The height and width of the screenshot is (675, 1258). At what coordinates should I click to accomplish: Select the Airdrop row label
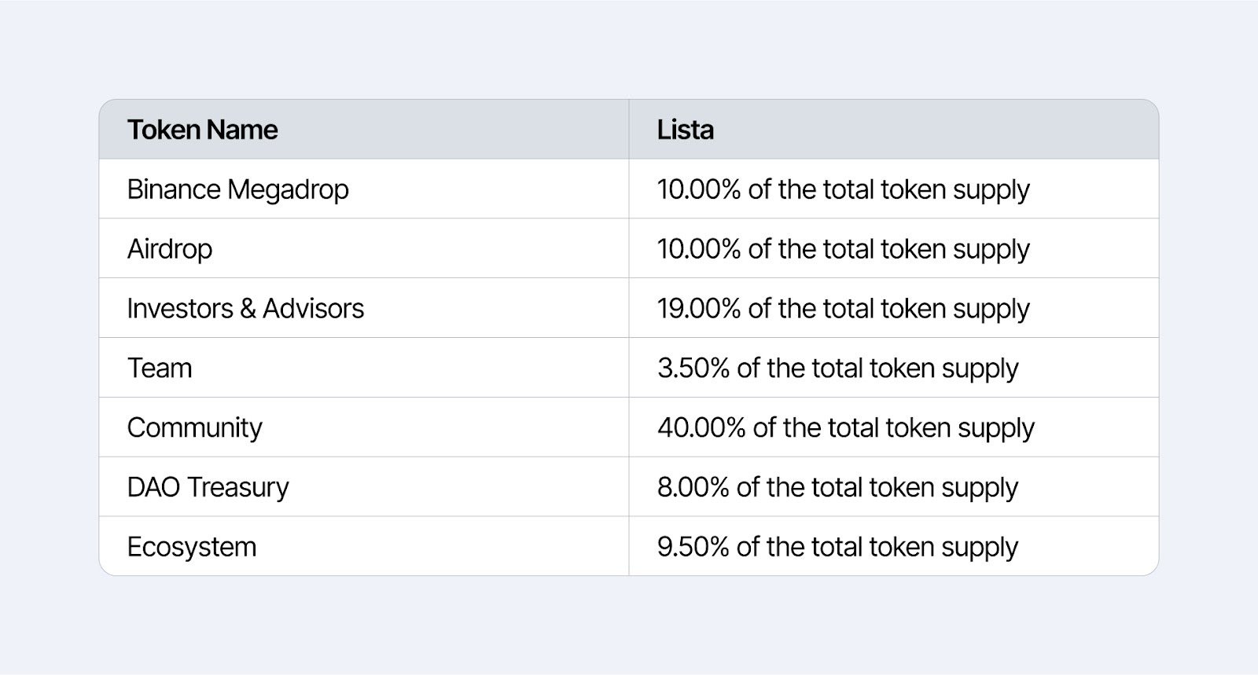pyautogui.click(x=170, y=249)
